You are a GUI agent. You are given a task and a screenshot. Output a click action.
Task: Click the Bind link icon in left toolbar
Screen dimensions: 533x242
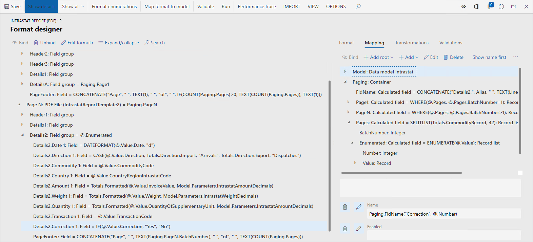point(15,43)
